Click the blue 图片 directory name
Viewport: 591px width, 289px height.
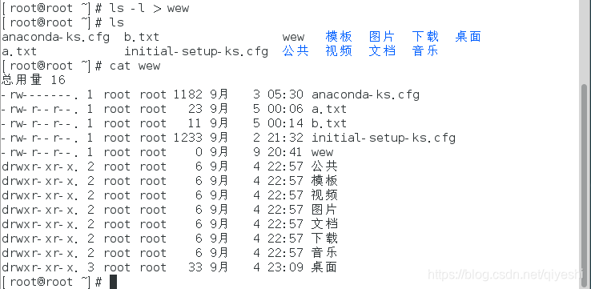pos(382,37)
